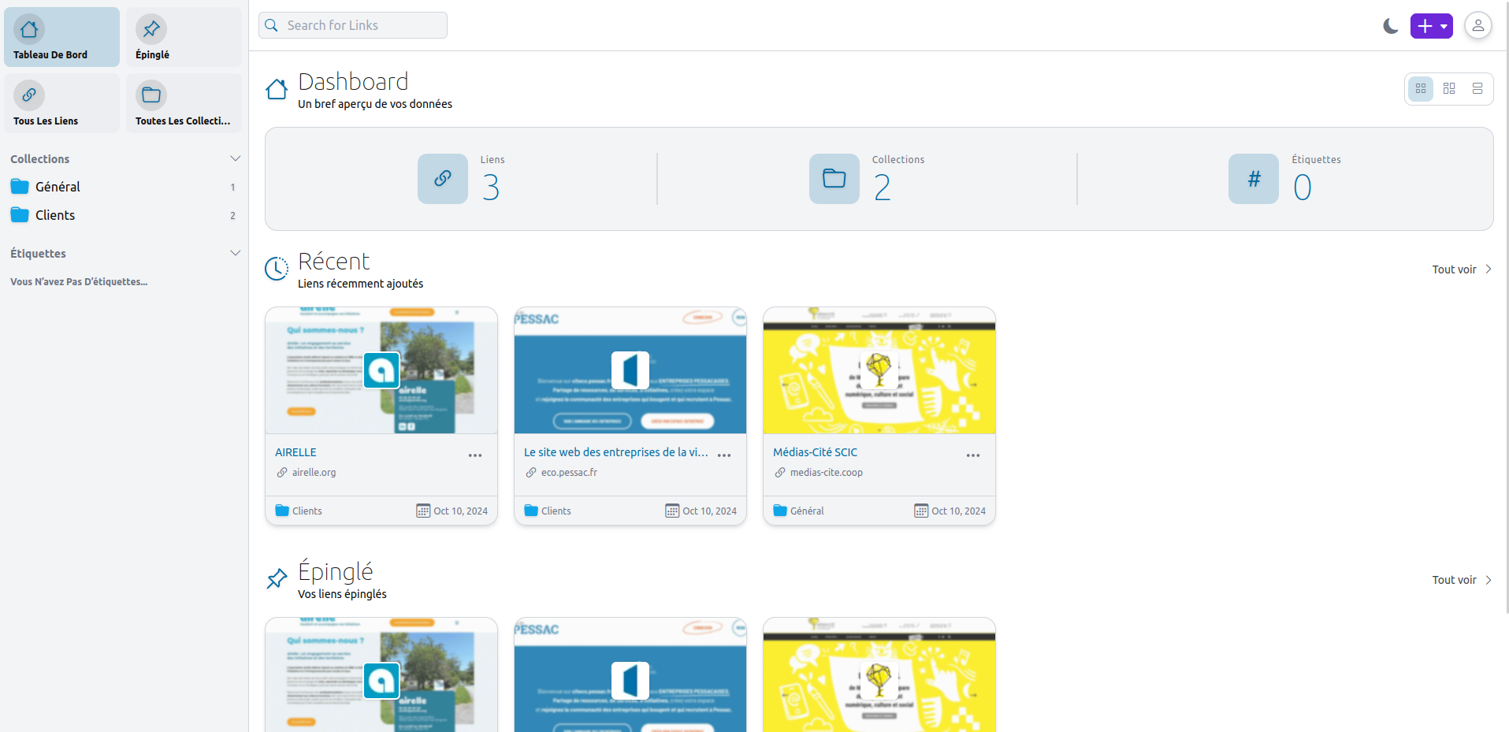Click the Étiquettes hashtag stat icon

coord(1254,179)
